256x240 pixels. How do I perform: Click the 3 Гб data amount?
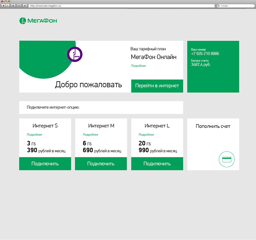pyautogui.click(x=31, y=143)
